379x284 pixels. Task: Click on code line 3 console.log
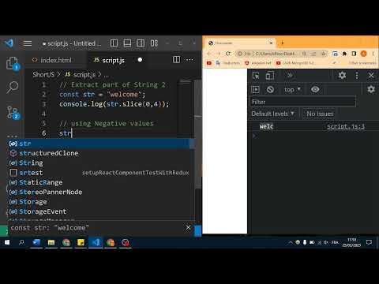[114, 104]
